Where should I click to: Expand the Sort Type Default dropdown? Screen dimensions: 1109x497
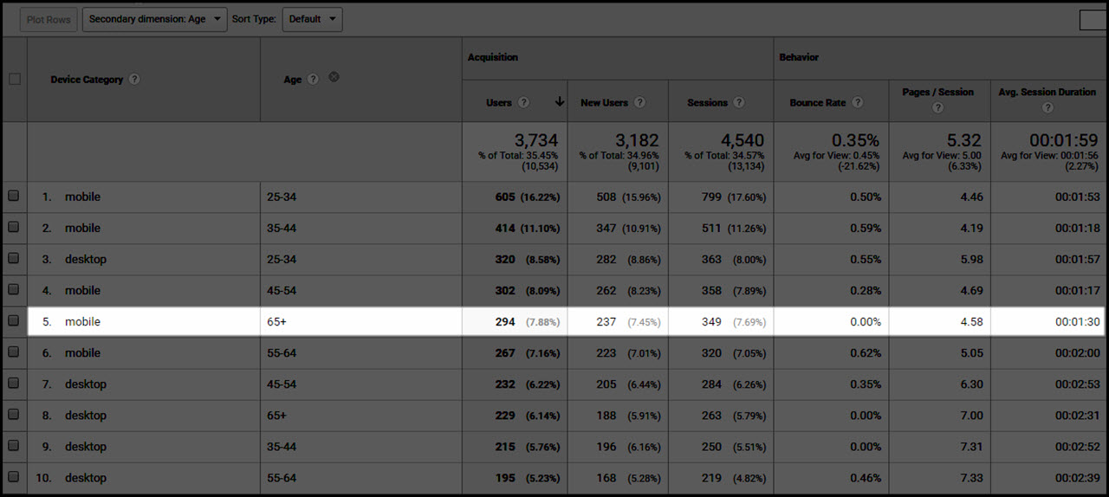(x=312, y=19)
